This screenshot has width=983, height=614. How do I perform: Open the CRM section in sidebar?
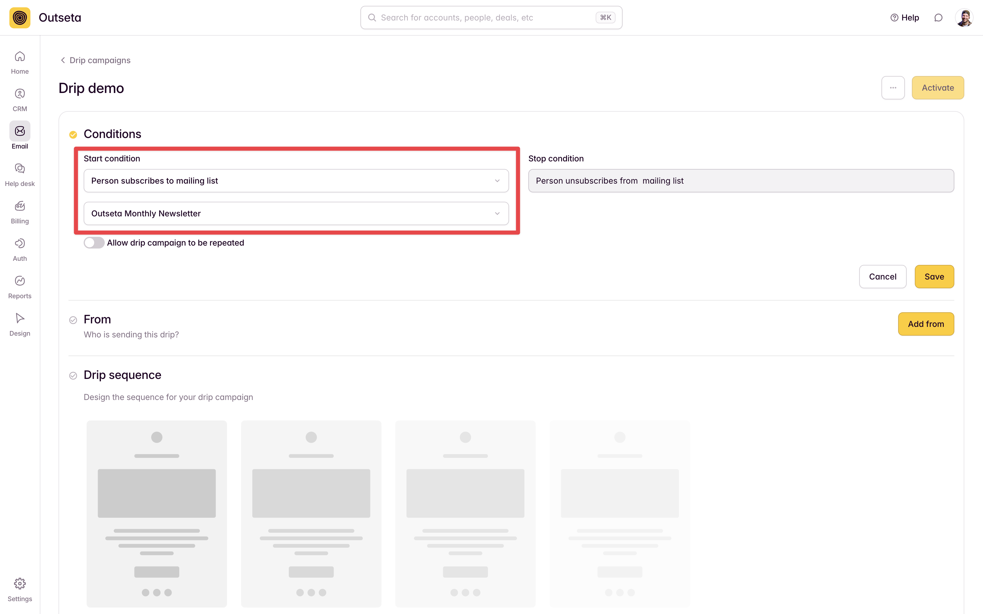[20, 100]
